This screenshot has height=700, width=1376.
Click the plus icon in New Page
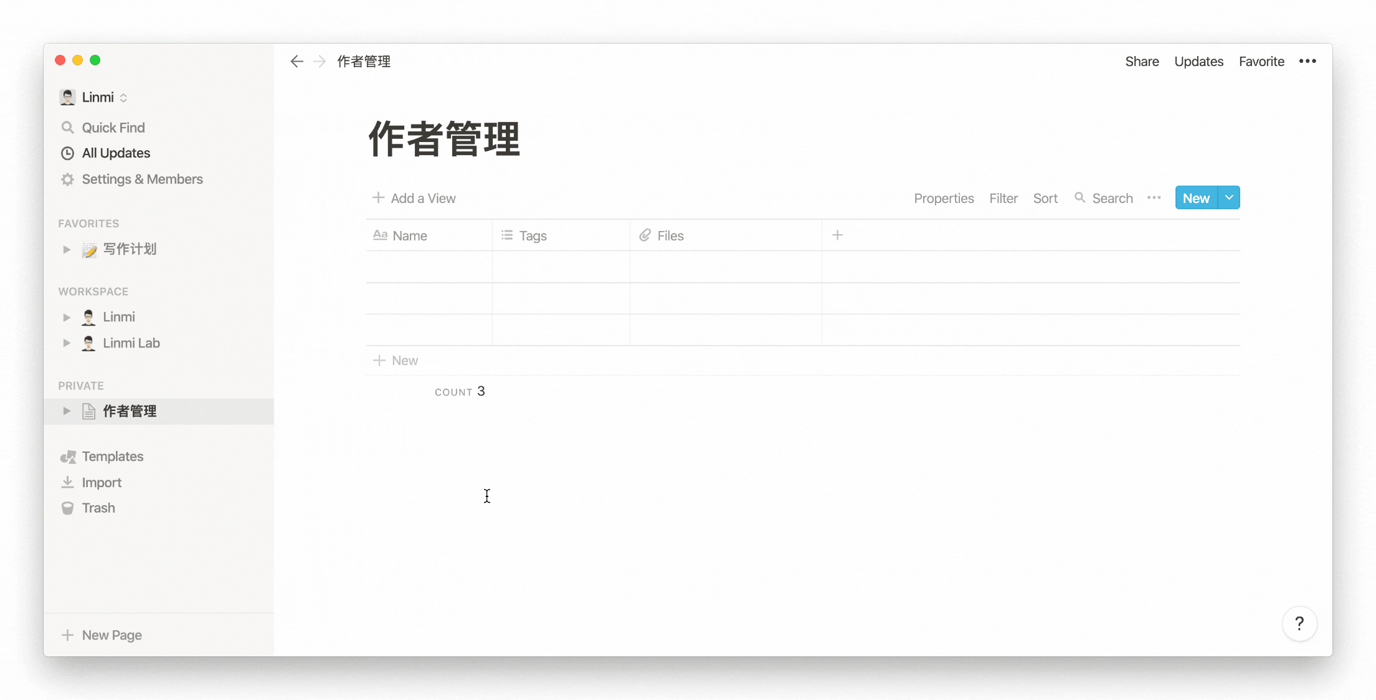click(x=67, y=635)
